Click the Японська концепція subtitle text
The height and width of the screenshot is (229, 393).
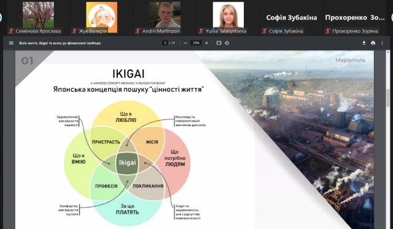[x=128, y=89]
